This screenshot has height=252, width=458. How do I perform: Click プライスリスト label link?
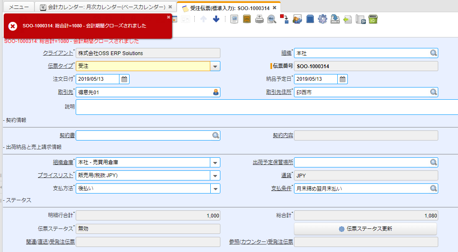tap(55, 175)
